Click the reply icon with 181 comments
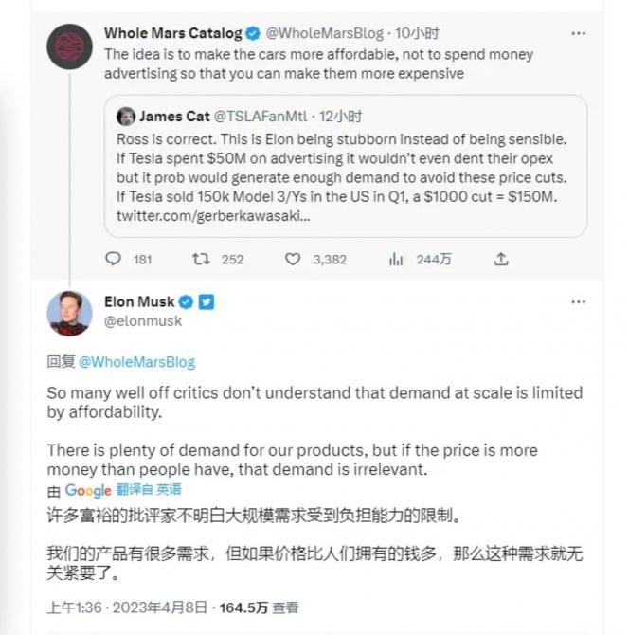Viewport: 629px width, 635px height. tap(114, 259)
